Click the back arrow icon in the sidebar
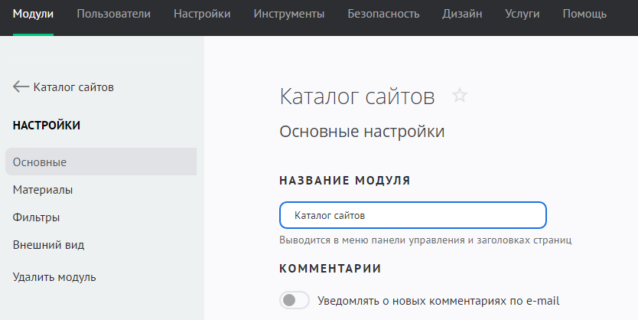638x320 pixels. [21, 87]
